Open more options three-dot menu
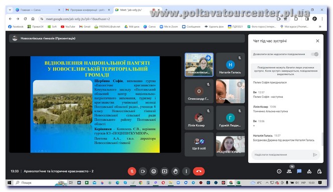The image size is (333, 192). pos(186,171)
